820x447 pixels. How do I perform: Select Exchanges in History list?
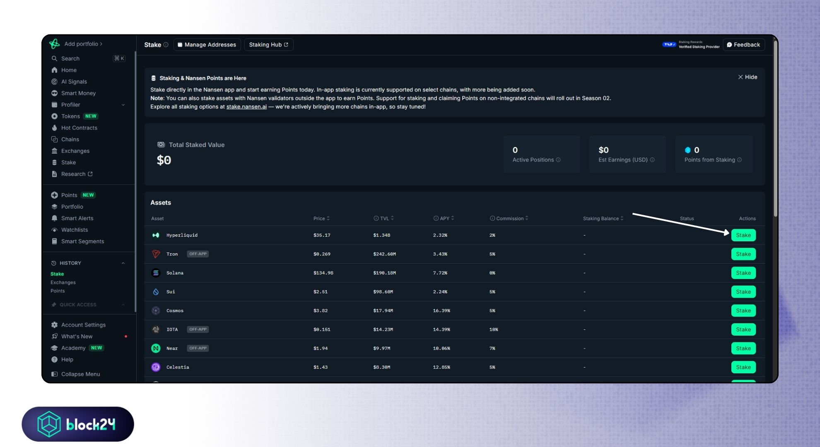tap(63, 282)
